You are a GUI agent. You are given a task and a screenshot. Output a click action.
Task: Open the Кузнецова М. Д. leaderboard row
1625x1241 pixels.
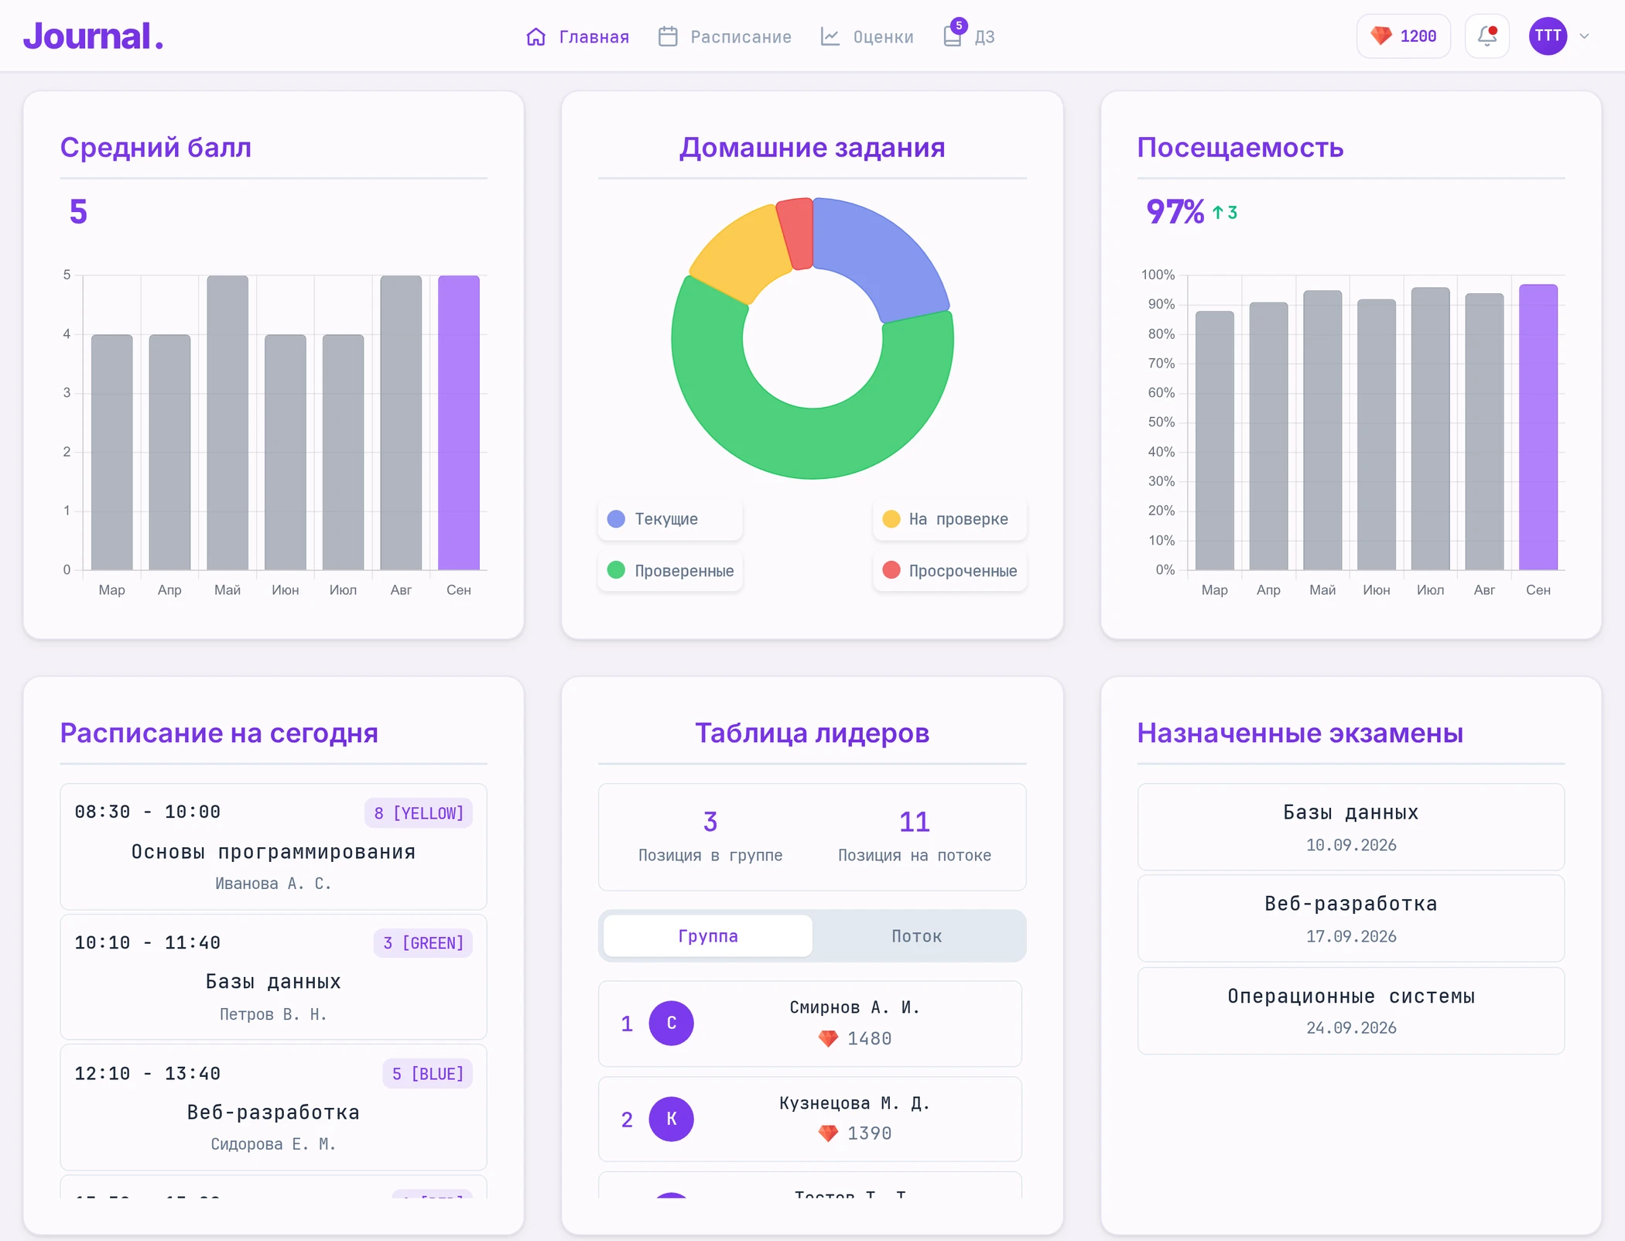click(x=810, y=1119)
